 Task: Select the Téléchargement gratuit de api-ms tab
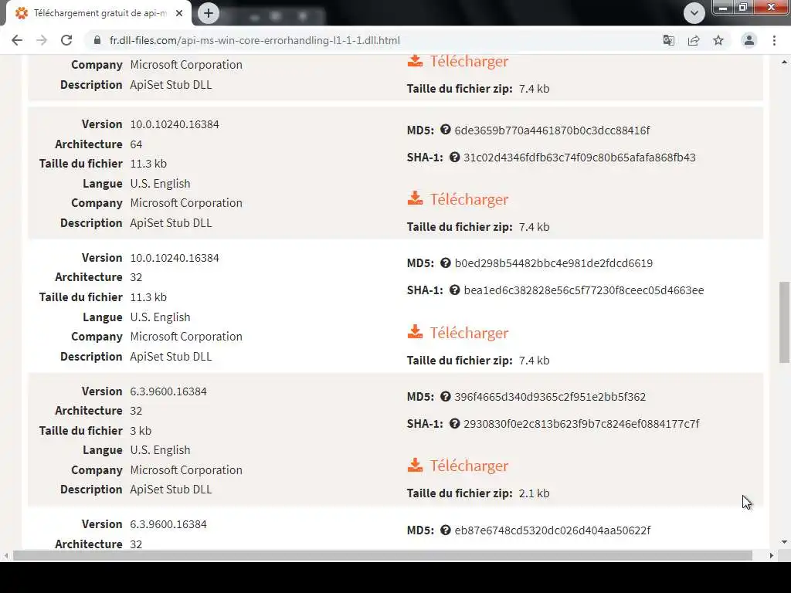click(100, 13)
